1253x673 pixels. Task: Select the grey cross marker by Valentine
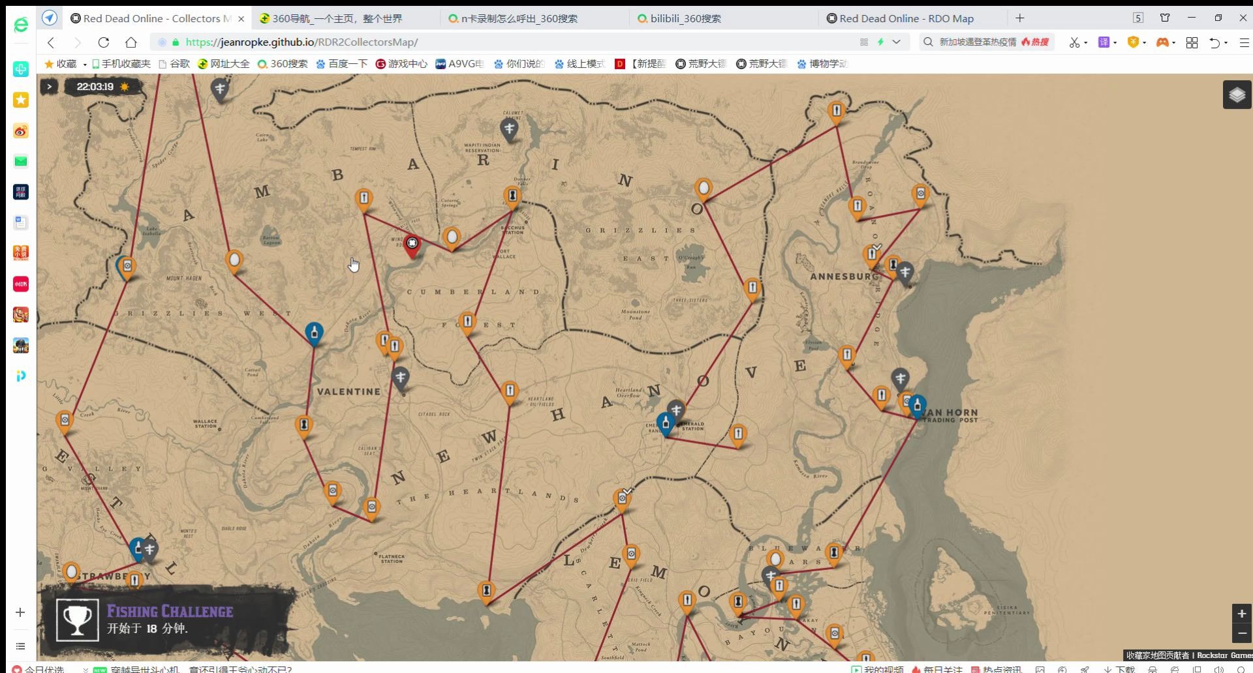pyautogui.click(x=400, y=378)
